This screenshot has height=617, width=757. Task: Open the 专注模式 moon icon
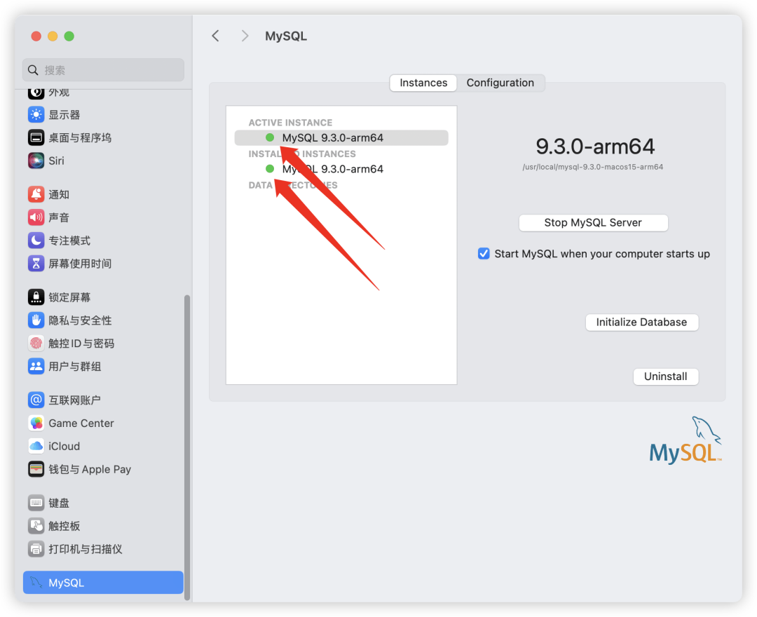36,240
